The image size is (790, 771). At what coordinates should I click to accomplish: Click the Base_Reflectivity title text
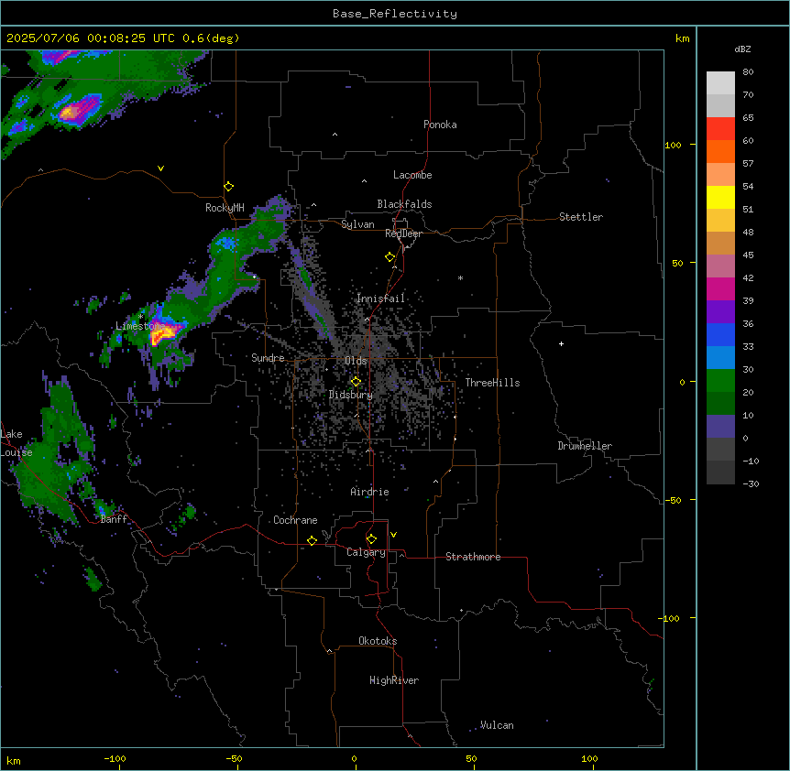pos(395,14)
